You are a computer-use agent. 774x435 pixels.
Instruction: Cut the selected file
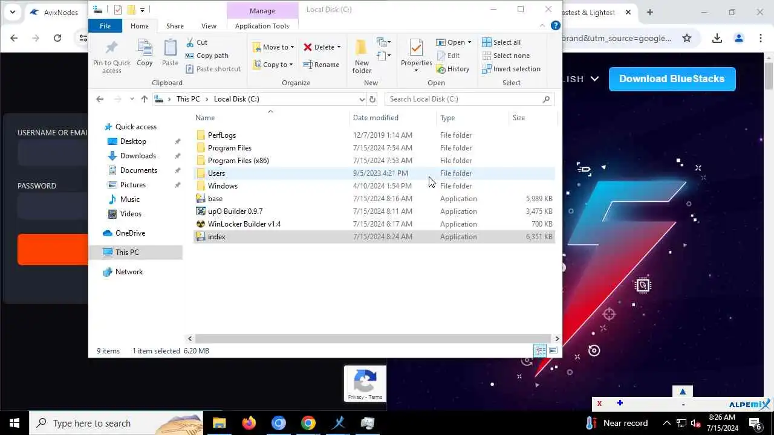(x=197, y=42)
